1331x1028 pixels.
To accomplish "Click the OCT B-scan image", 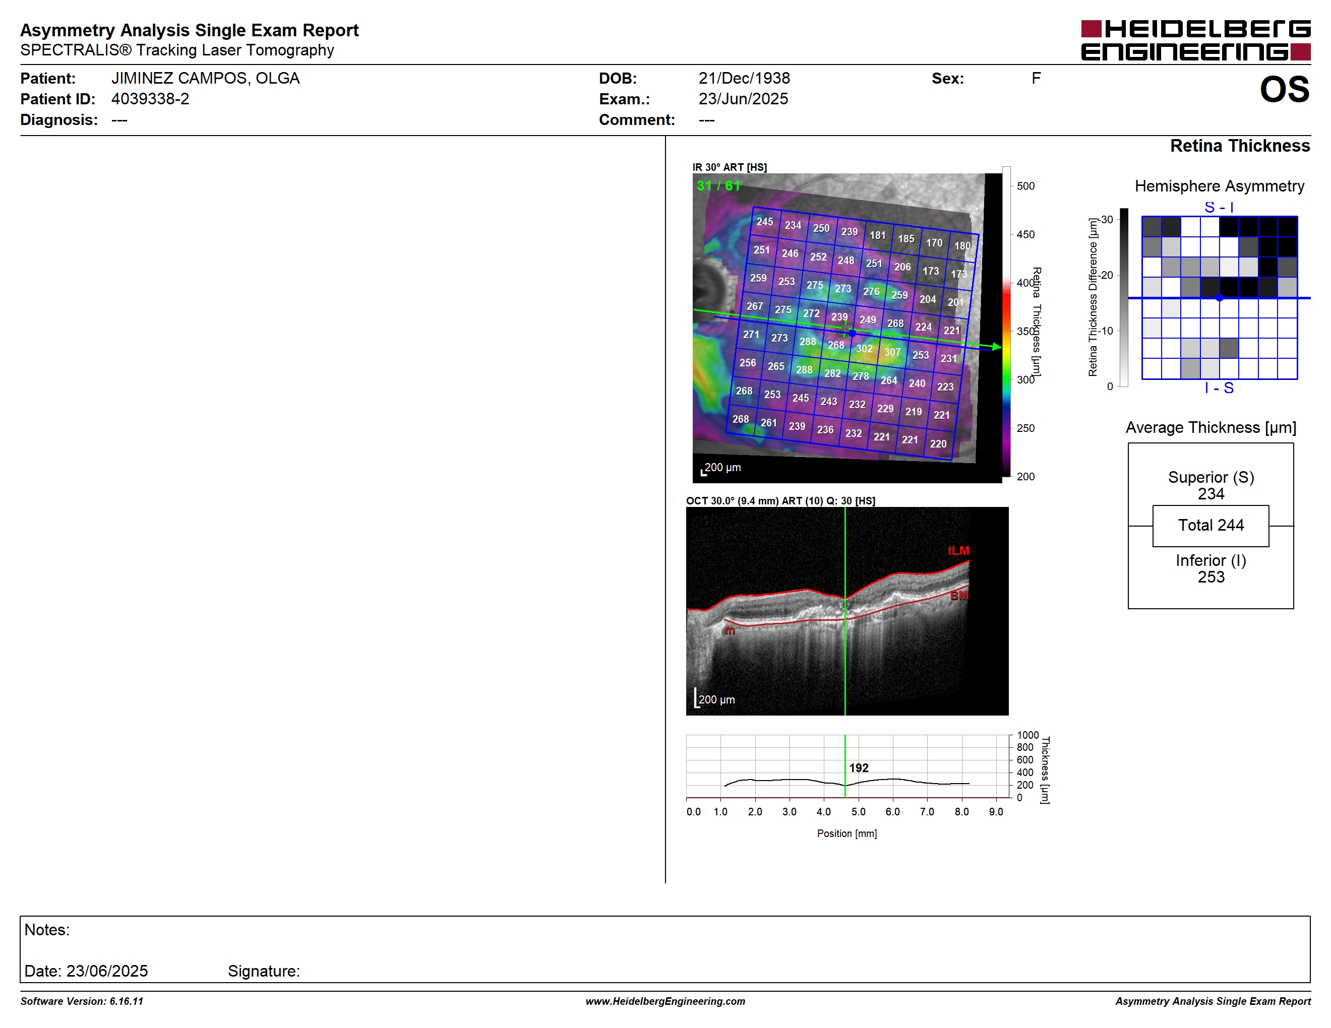I will tap(847, 611).
